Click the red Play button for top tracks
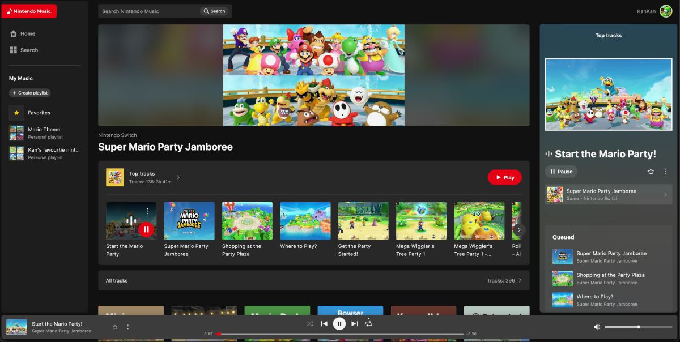Image resolution: width=680 pixels, height=342 pixels. coord(504,177)
